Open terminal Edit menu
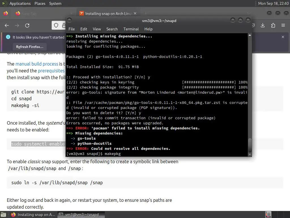Image resolution: width=290 pixels, height=218 pixels. (84, 29)
